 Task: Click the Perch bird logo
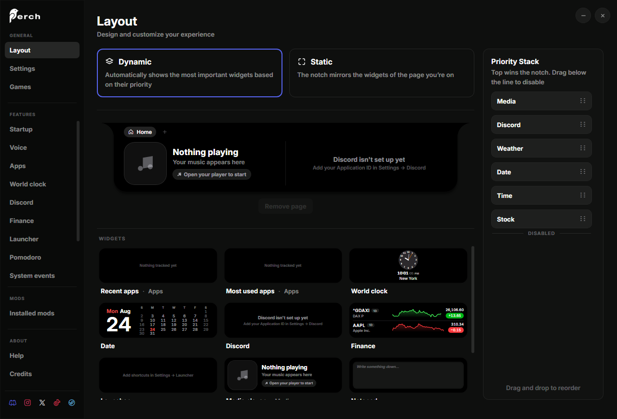pyautogui.click(x=25, y=16)
